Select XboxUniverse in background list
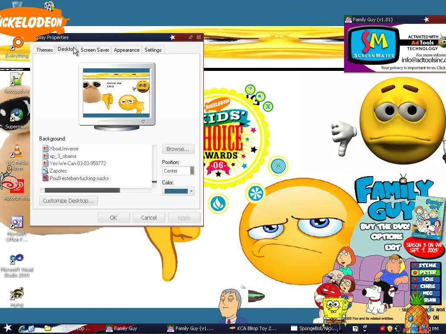 [61, 149]
